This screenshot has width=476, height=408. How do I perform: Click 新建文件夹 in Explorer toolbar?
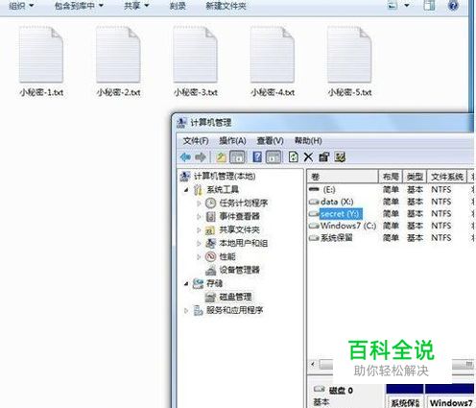(x=226, y=6)
